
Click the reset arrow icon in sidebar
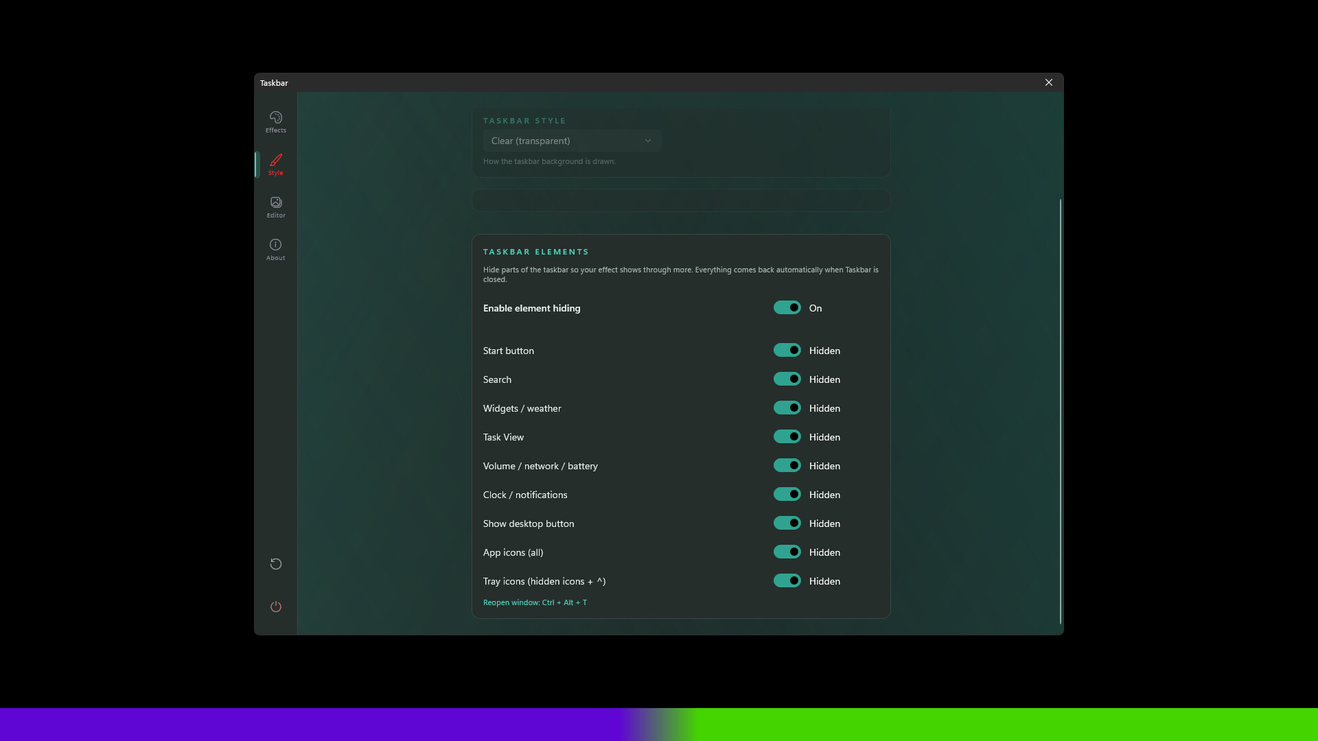tap(275, 564)
